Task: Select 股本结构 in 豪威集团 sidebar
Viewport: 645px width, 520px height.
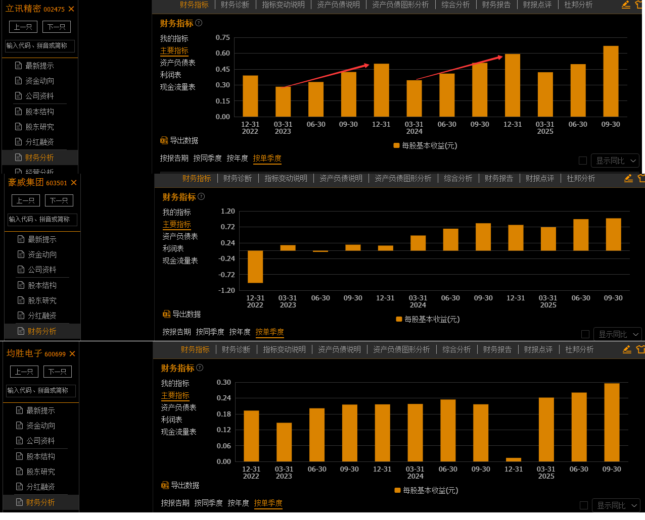Action: point(42,285)
